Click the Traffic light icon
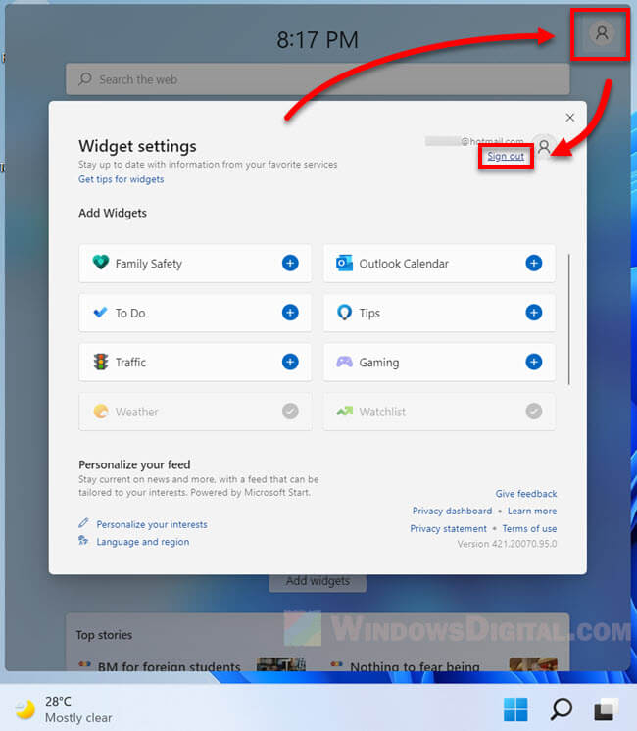The width and height of the screenshot is (637, 731). pyautogui.click(x=101, y=362)
